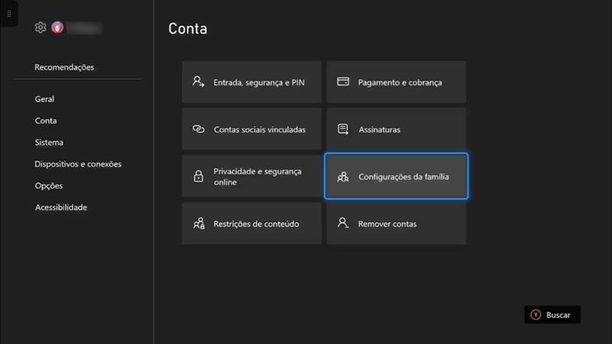Click the subscriptions list icon
This screenshot has height=344, width=612.
pyautogui.click(x=343, y=129)
